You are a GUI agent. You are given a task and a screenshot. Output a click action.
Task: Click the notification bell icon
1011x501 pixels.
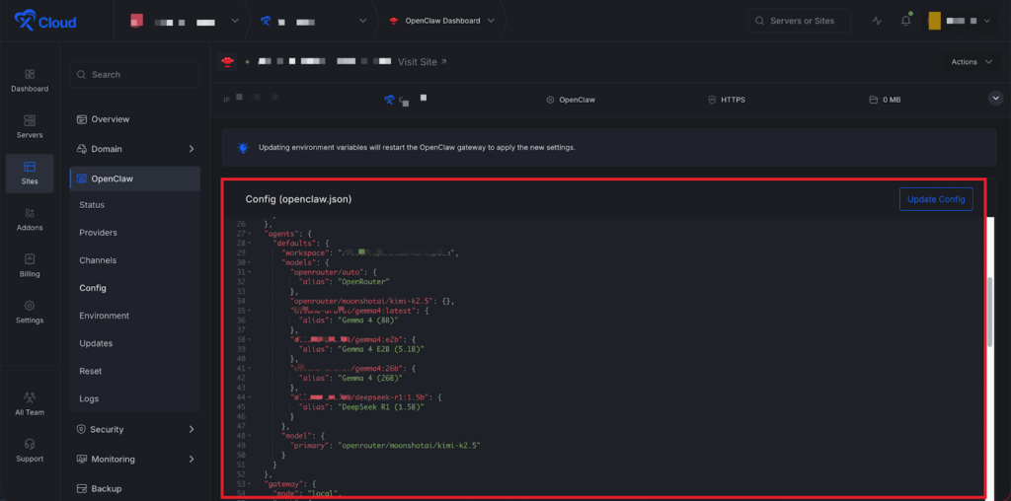point(905,21)
